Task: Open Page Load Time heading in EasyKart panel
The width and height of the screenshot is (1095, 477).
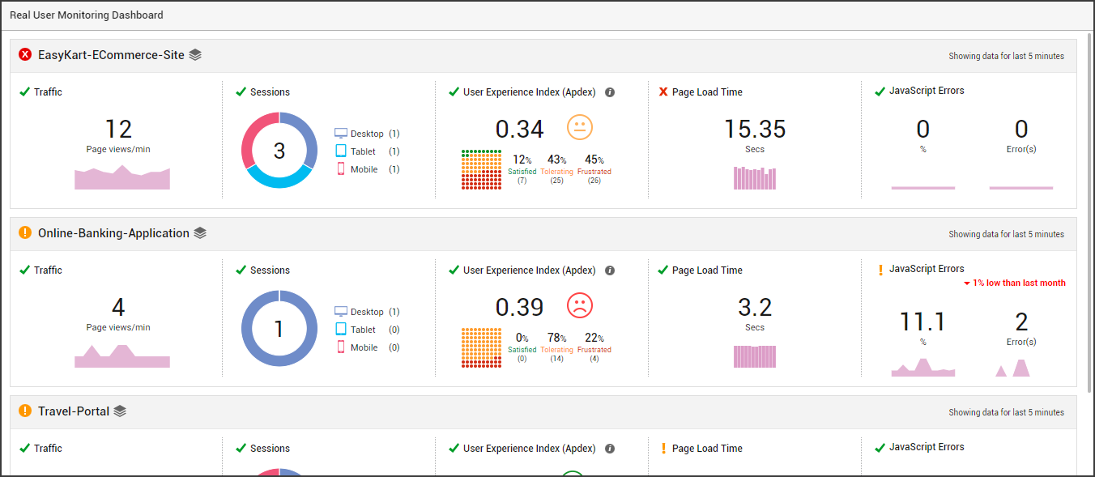Action: click(707, 92)
